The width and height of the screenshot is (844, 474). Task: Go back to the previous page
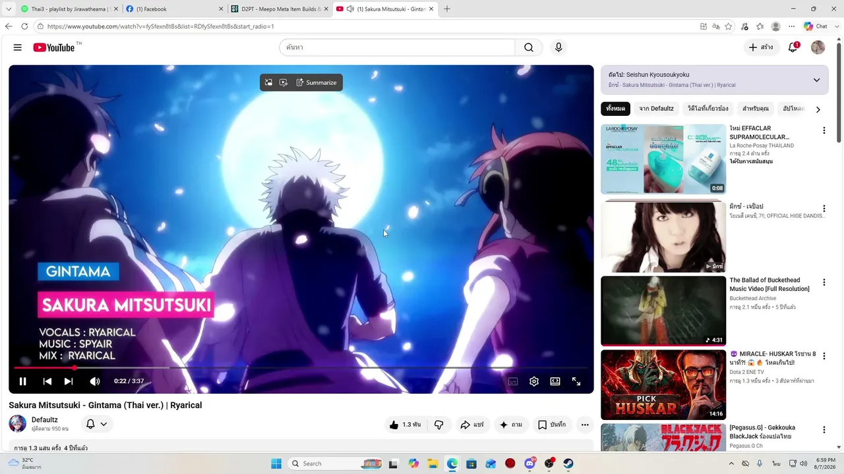[x=9, y=26]
